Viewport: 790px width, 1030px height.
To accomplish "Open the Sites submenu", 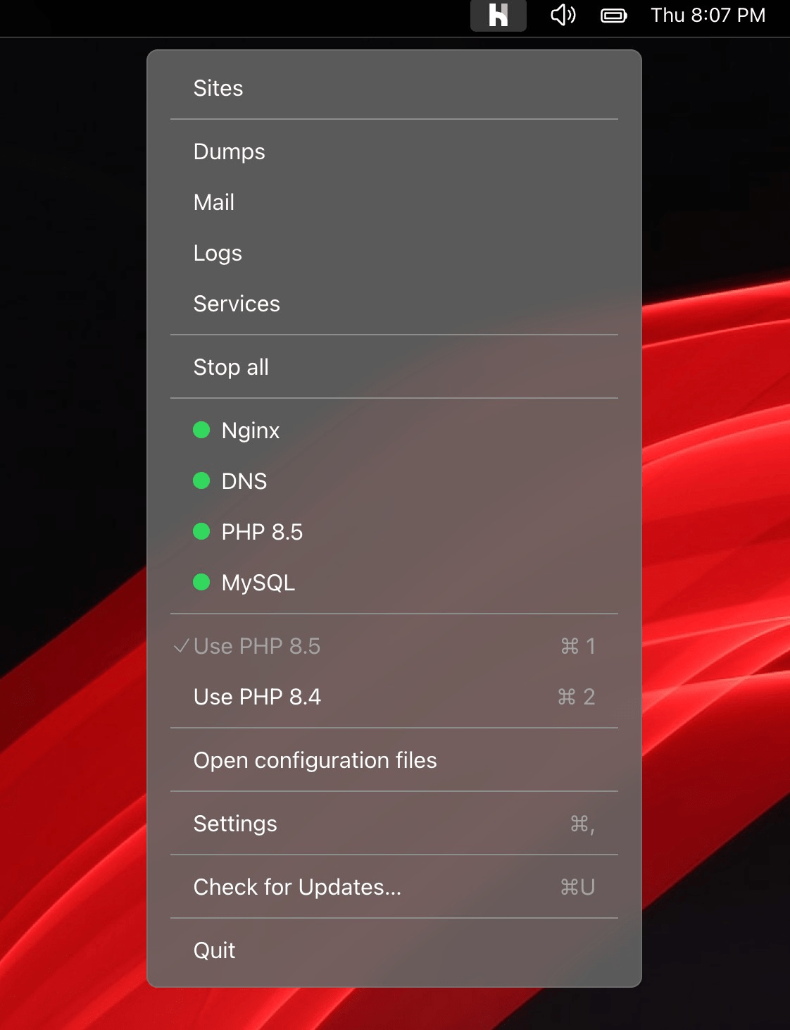I will point(218,88).
